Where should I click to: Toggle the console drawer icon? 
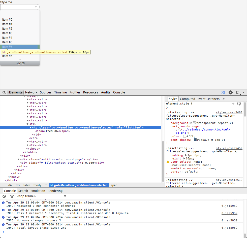(223, 92)
